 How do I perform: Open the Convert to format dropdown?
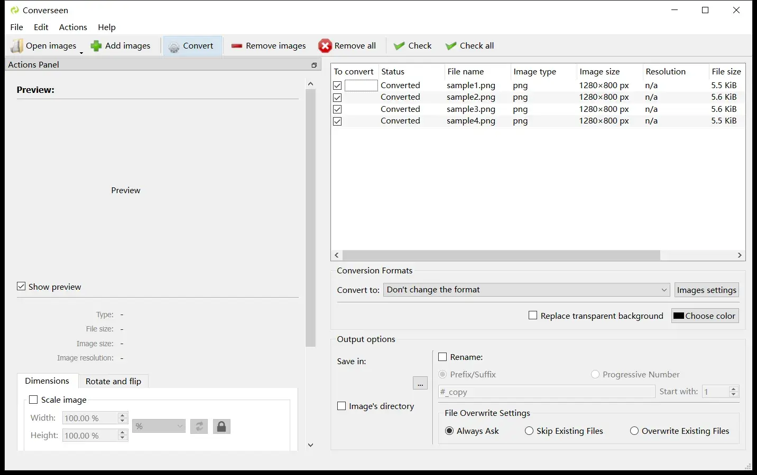[527, 290]
